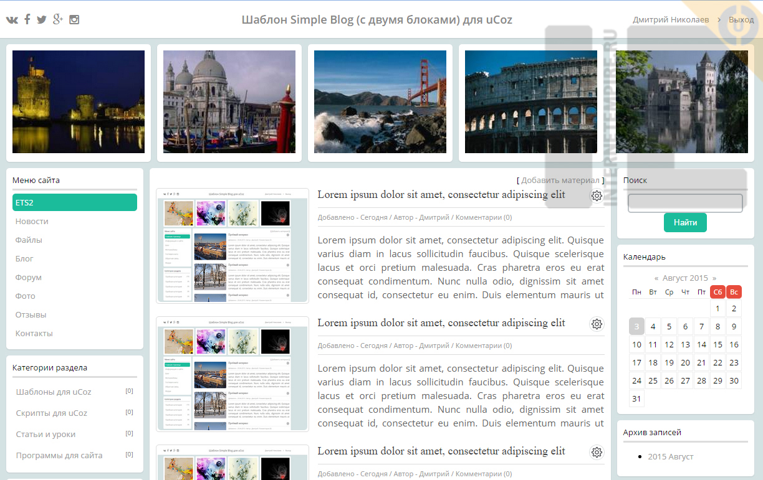763x480 pixels.
Task: Open the first article's Lorem ipsum title
Action: 441,194
